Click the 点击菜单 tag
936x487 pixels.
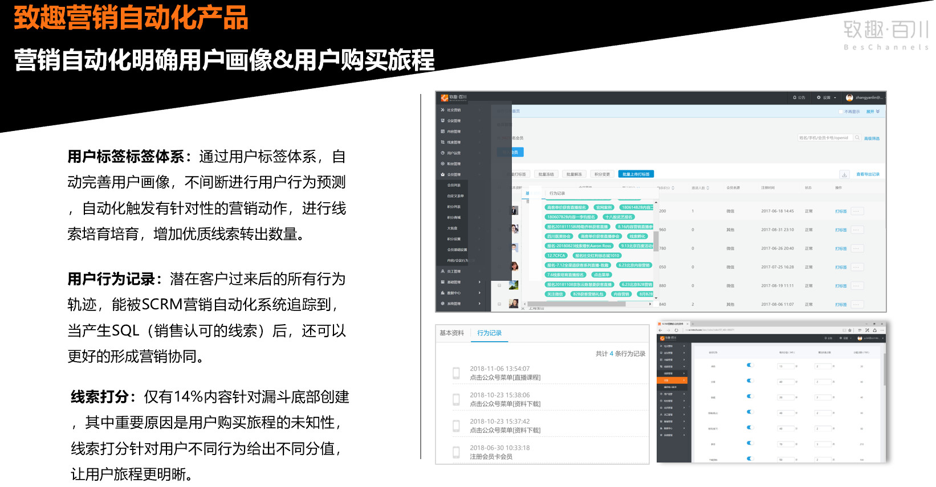601,275
